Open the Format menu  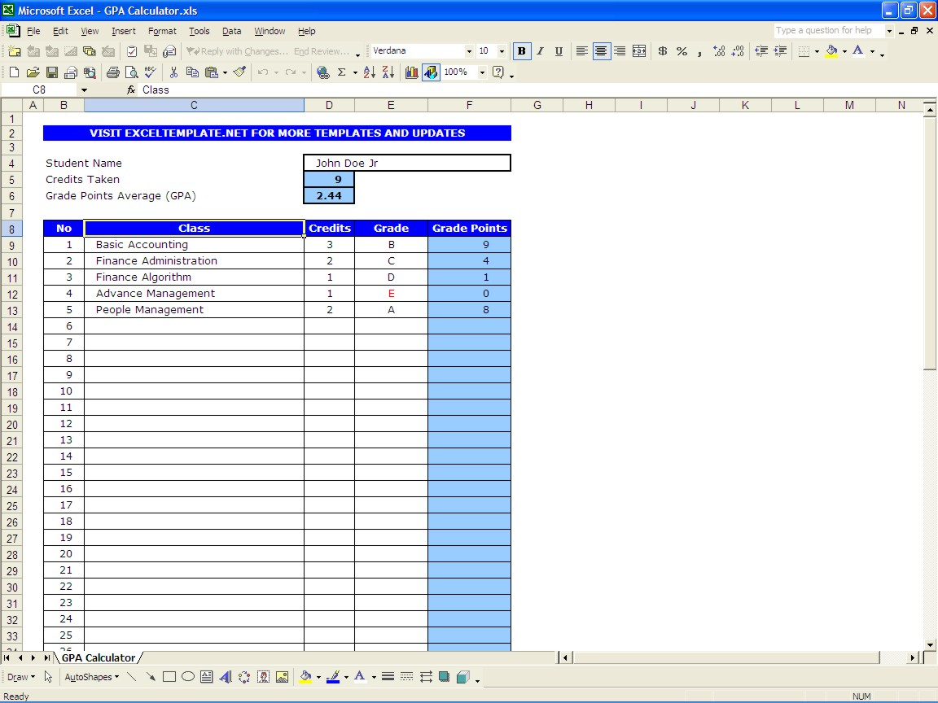click(x=162, y=31)
